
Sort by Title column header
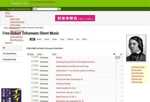pos(54,54)
